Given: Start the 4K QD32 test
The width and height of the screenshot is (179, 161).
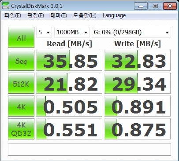Looking at the screenshot, I should pos(21,129).
